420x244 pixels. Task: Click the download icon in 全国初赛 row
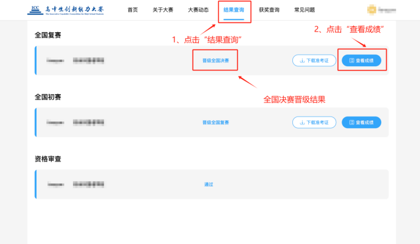click(x=301, y=123)
